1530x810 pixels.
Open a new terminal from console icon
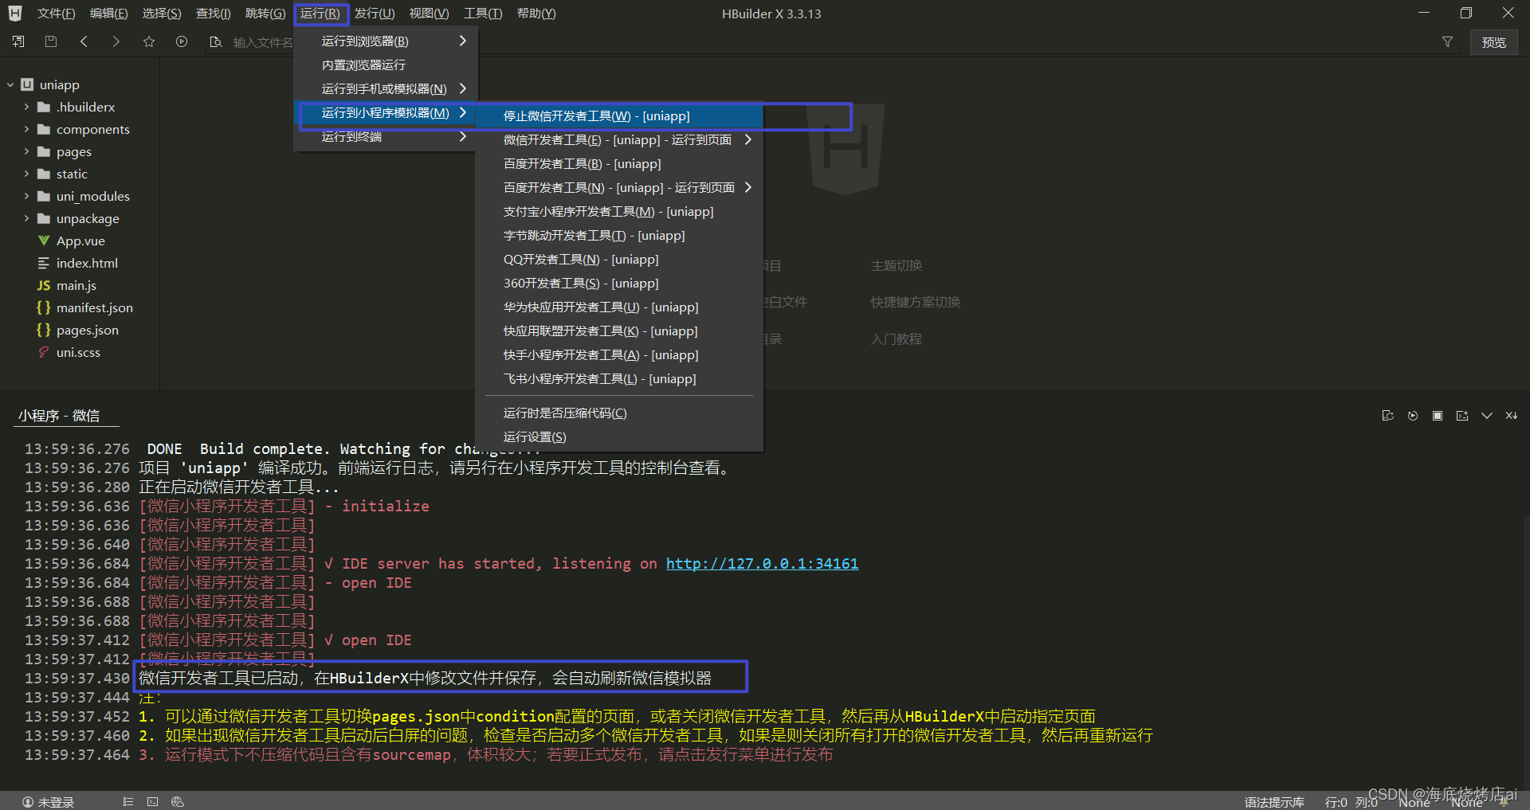coord(1462,416)
